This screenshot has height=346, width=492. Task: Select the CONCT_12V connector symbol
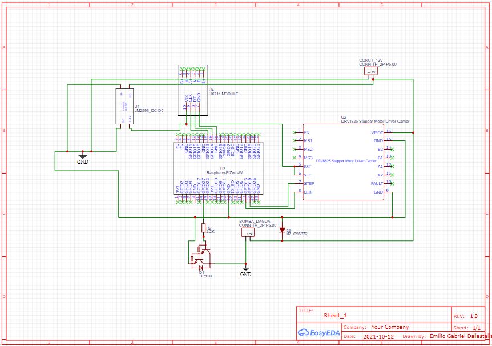(372, 72)
